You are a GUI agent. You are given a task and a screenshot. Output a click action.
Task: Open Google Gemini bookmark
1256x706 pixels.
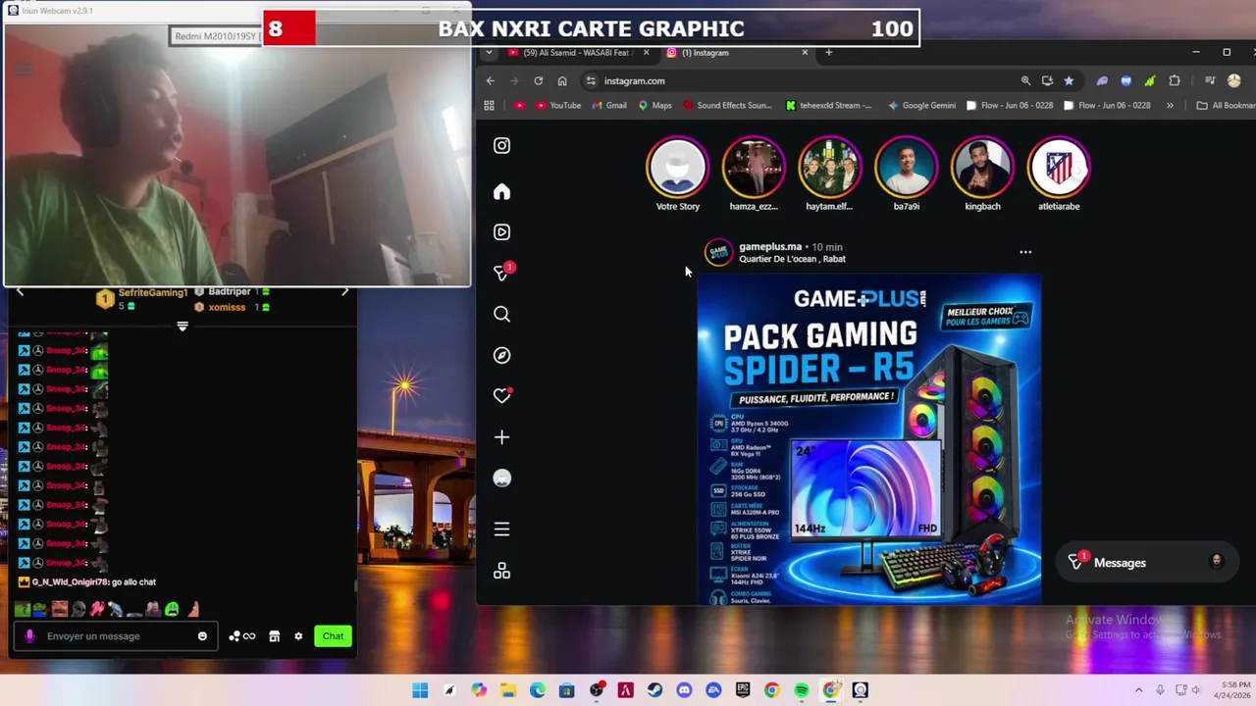[921, 105]
